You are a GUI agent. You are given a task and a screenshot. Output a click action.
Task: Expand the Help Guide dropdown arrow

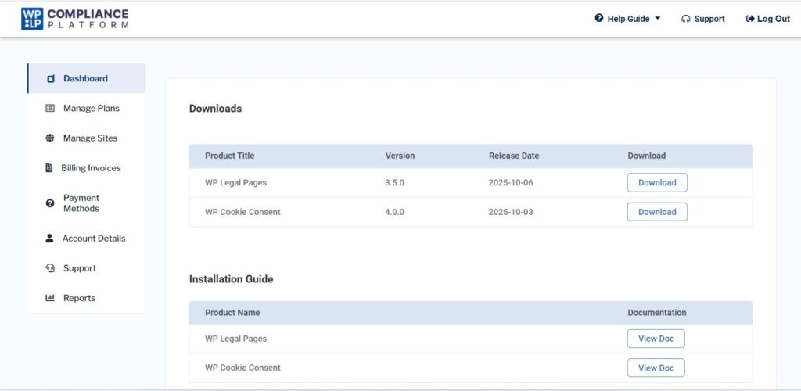pyautogui.click(x=657, y=18)
